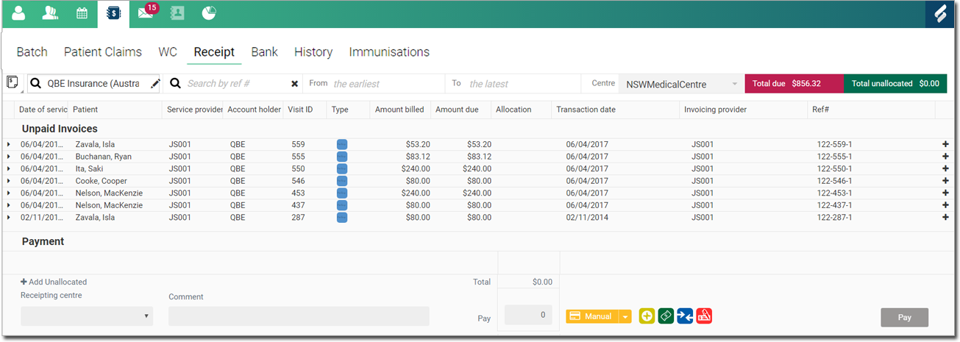Expand the row for visit ID 453

pyautogui.click(x=9, y=193)
